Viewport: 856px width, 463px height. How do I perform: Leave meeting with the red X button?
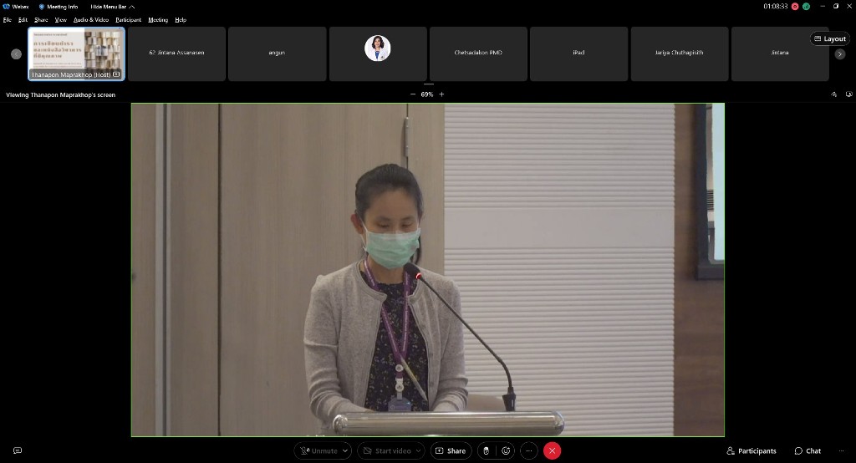tap(552, 450)
